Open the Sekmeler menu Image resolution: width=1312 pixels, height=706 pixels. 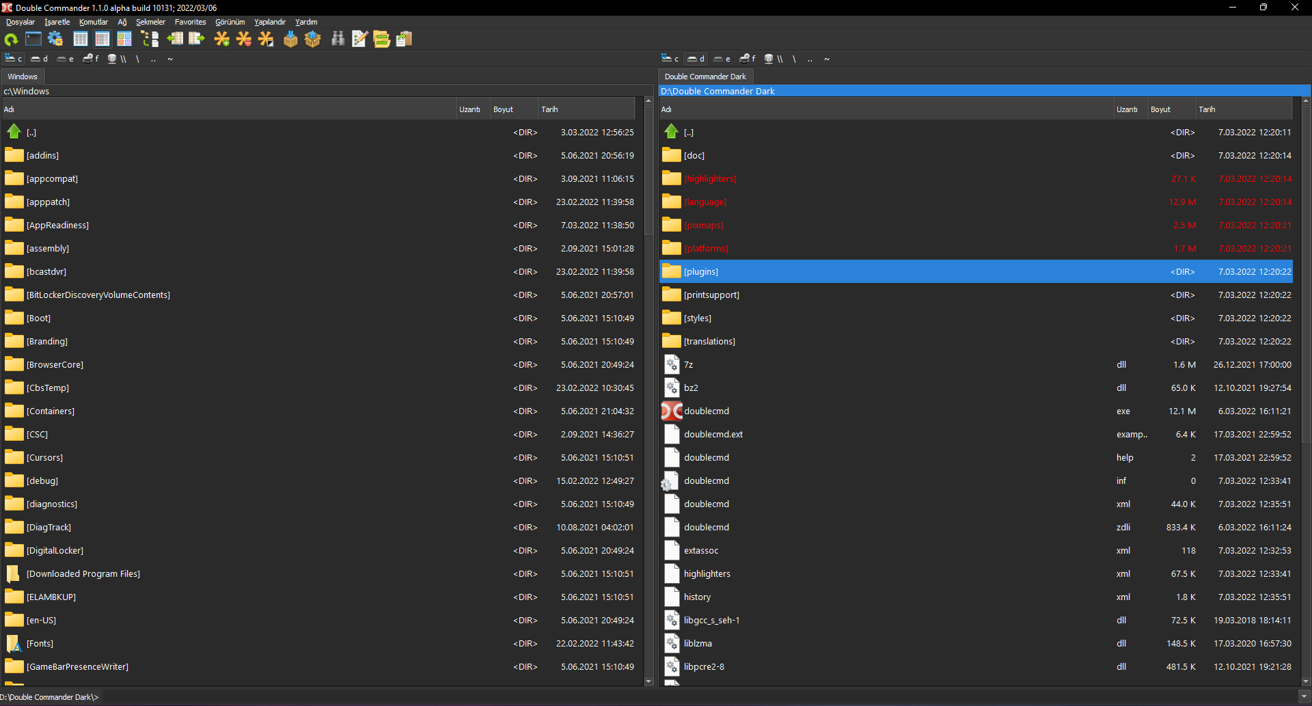click(x=150, y=22)
